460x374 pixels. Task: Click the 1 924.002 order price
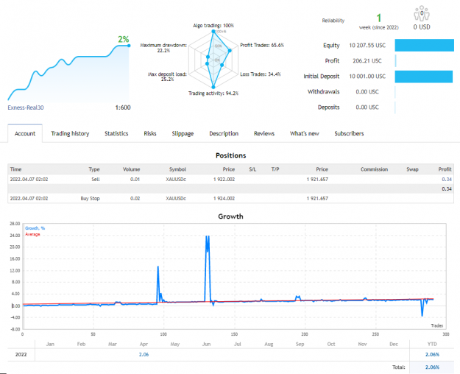pyautogui.click(x=224, y=199)
